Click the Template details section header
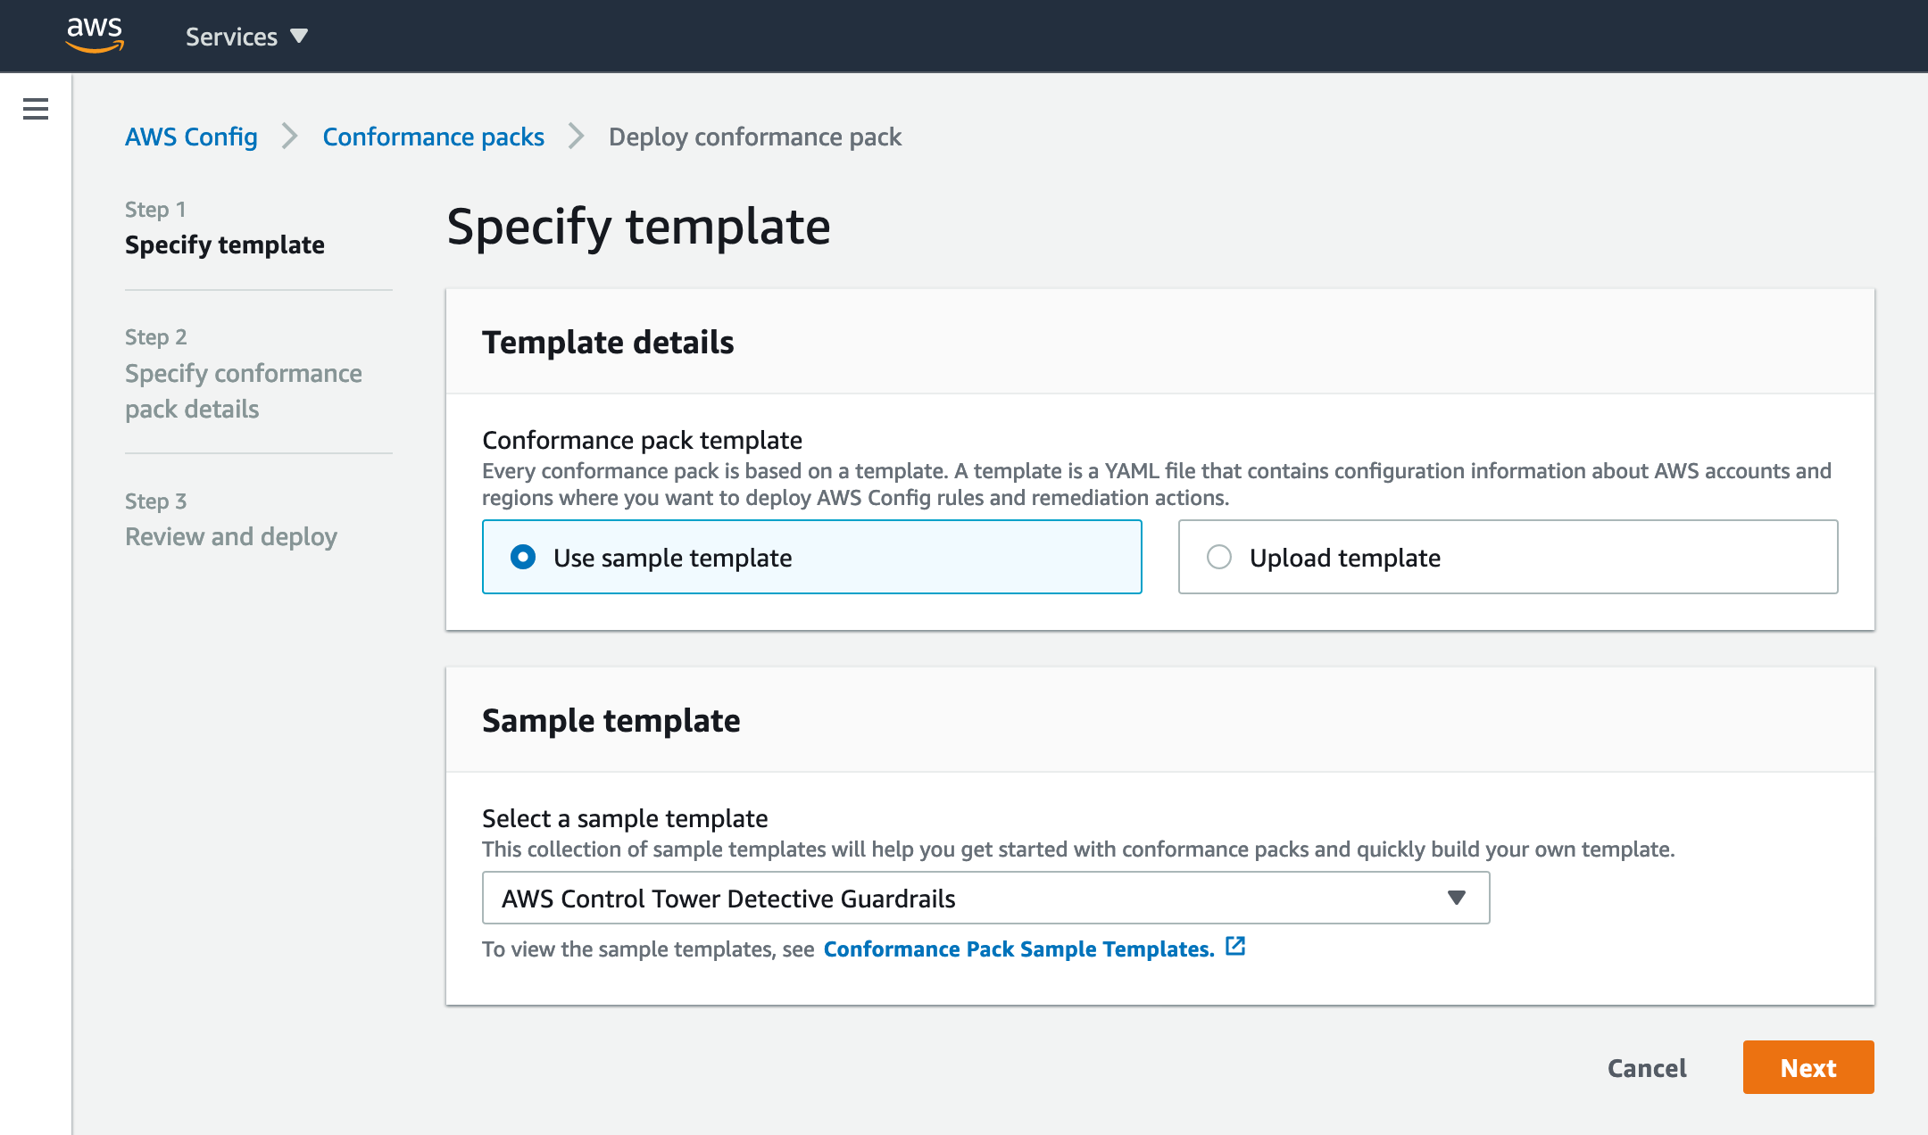 pos(608,342)
